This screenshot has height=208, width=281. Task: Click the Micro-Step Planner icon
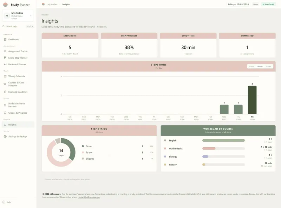tap(5, 58)
